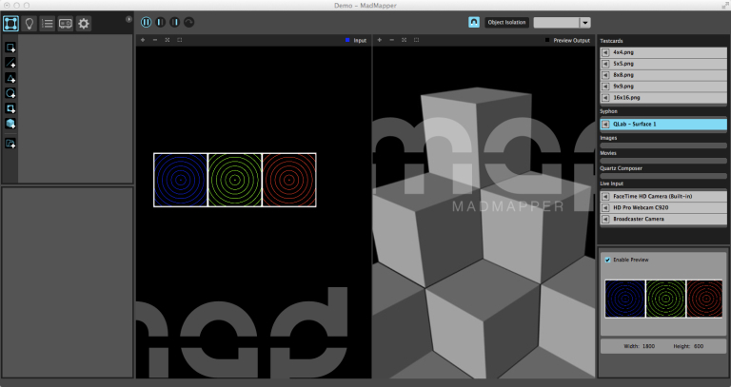Add a new circle surface
Viewport: 731px width, 387px height.
tap(10, 93)
